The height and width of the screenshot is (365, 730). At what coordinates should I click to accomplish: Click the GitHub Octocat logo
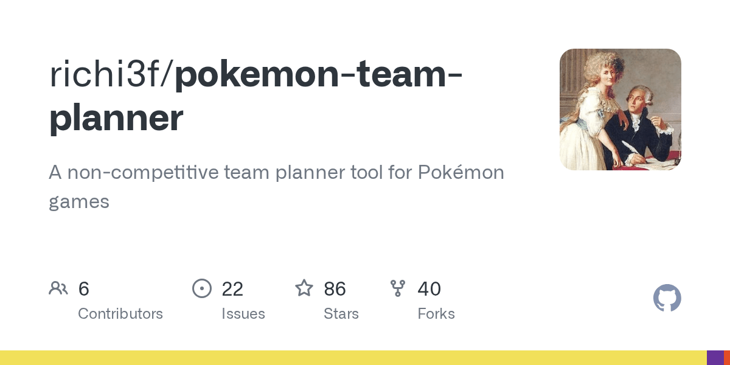pos(667,298)
